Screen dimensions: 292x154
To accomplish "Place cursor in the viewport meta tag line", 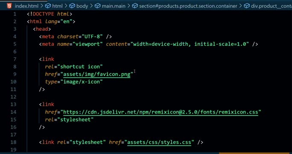I will click(149, 44).
